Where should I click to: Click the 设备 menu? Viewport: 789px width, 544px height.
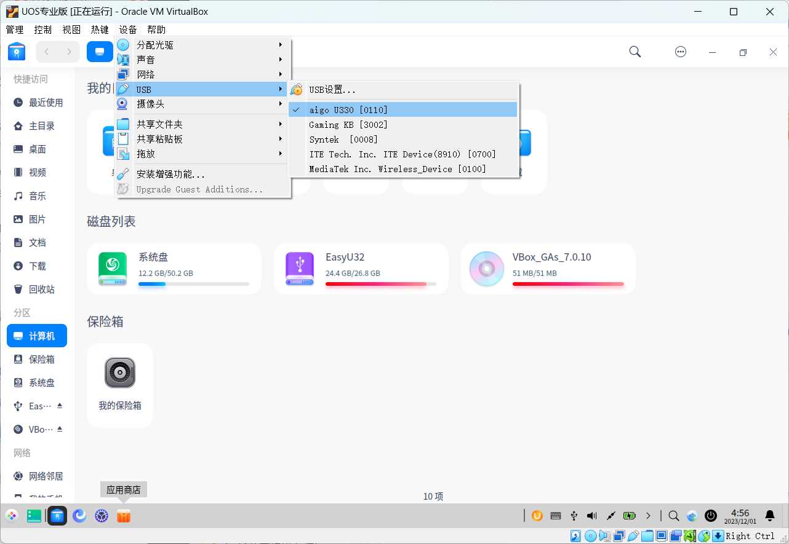point(128,30)
